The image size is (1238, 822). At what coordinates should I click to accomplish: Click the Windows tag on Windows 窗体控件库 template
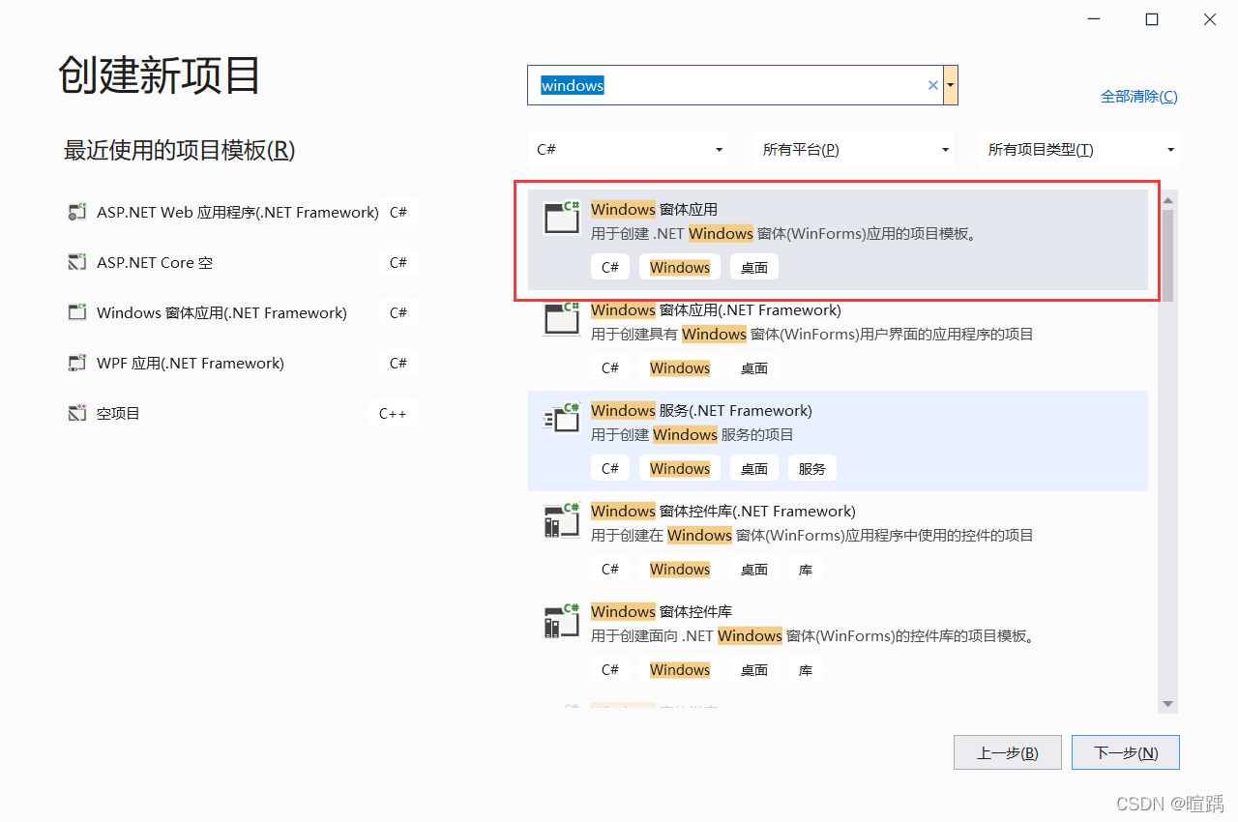coord(680,669)
